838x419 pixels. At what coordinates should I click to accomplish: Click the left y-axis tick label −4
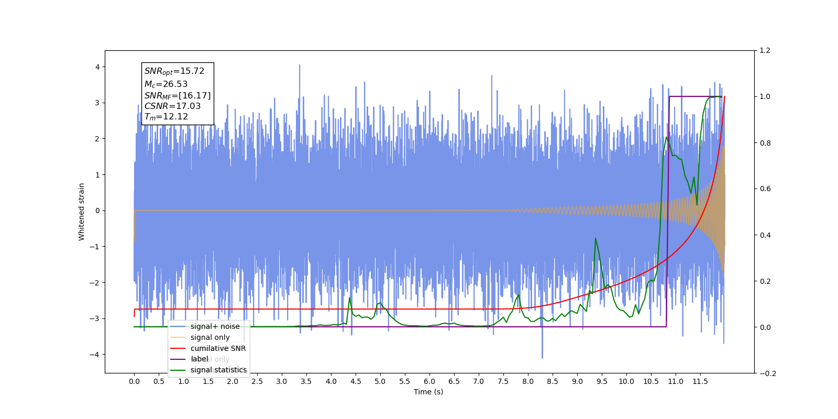point(95,355)
